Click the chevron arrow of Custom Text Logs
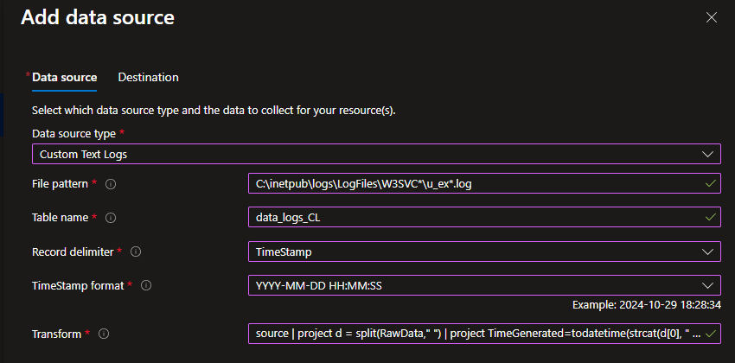The width and height of the screenshot is (735, 363). click(x=707, y=155)
